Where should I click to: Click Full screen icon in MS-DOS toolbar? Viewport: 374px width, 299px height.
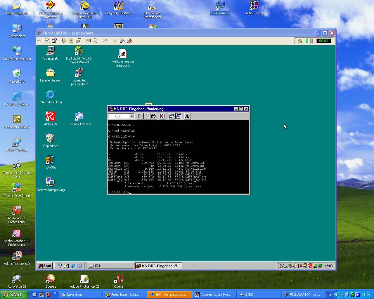click(162, 116)
